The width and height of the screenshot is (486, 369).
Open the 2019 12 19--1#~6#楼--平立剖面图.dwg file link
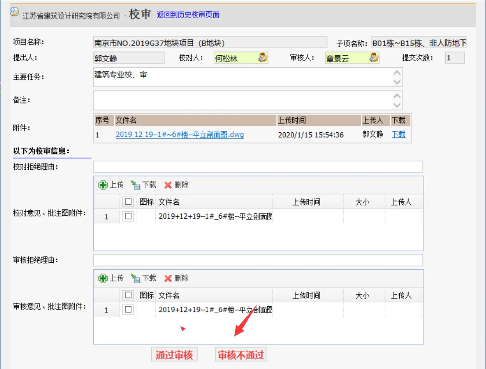(180, 135)
